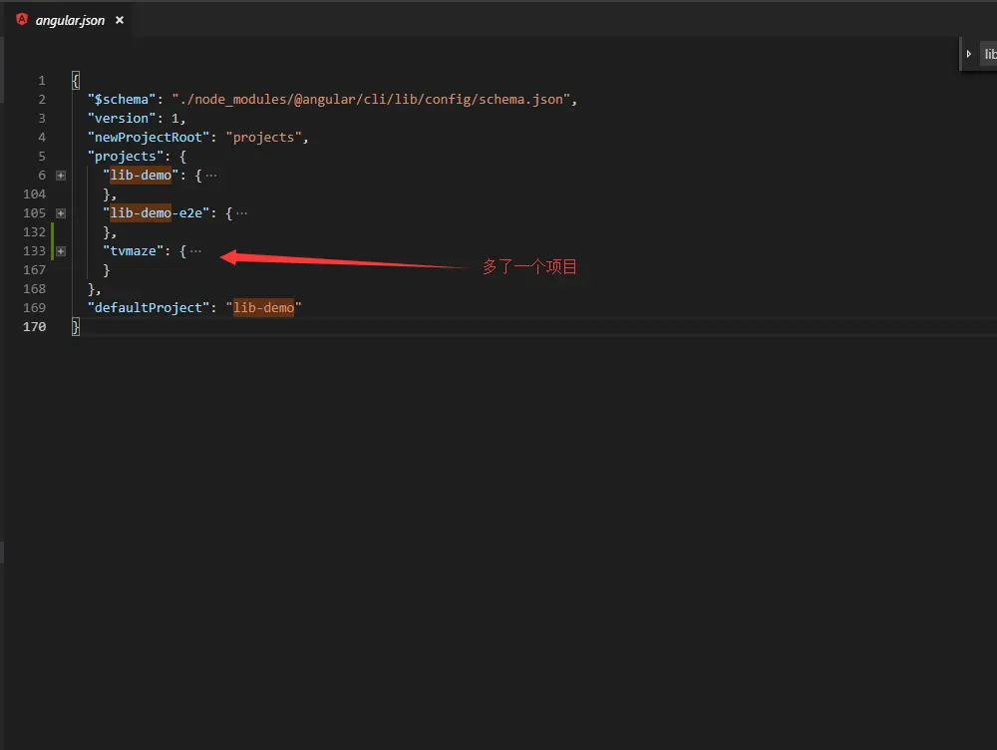997x750 pixels.
Task: Click the "lib-demo-e2e" key text
Action: [156, 213]
